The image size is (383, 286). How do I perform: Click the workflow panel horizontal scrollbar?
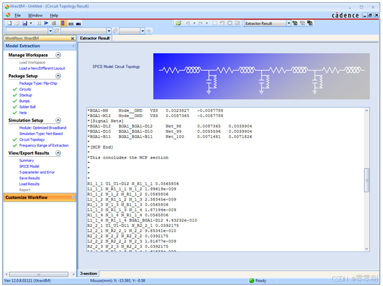[x=39, y=274]
